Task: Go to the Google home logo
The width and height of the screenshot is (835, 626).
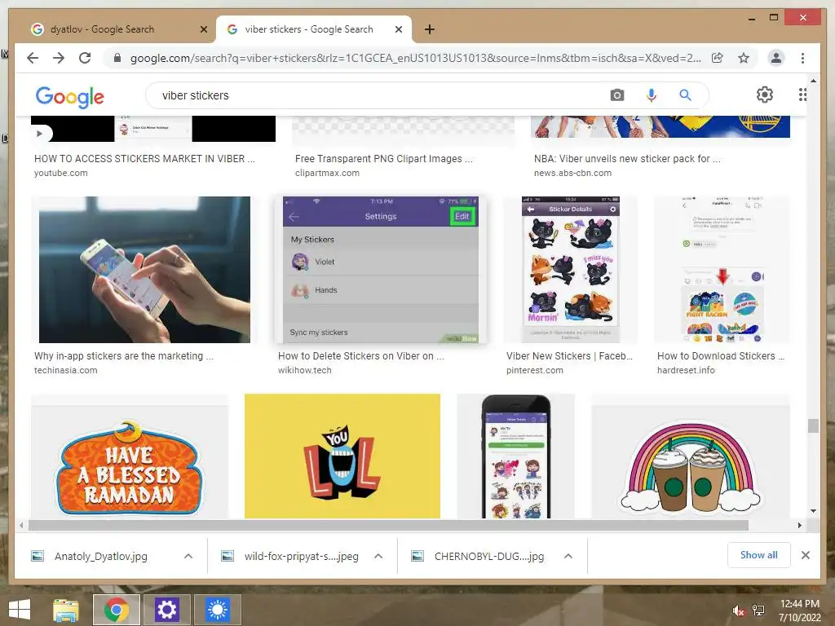Action: pyautogui.click(x=70, y=97)
